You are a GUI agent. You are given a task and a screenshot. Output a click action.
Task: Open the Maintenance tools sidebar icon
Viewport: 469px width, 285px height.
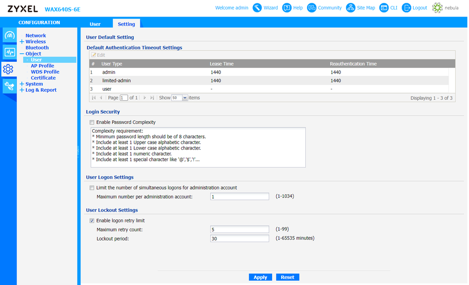(10, 86)
